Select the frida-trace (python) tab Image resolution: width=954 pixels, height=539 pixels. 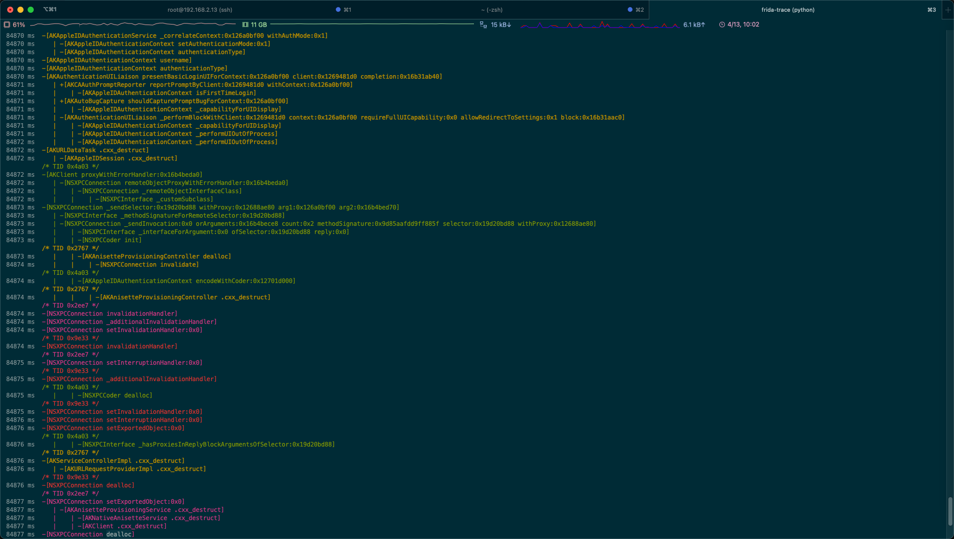click(788, 10)
